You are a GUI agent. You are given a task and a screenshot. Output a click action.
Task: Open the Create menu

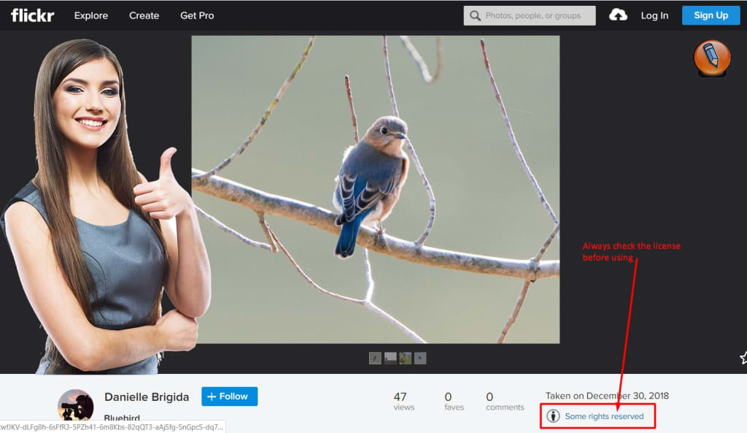144,15
